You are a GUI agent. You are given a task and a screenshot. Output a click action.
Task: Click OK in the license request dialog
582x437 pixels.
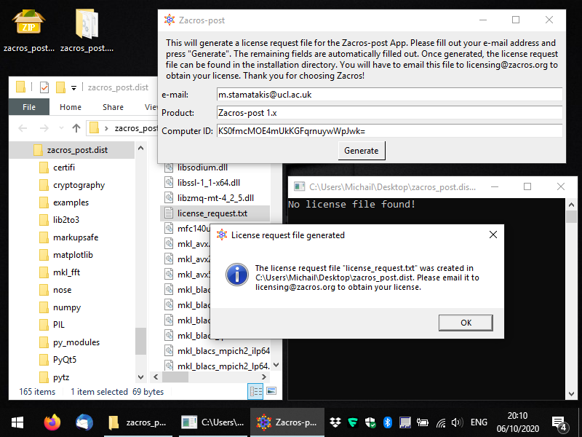[x=466, y=323]
